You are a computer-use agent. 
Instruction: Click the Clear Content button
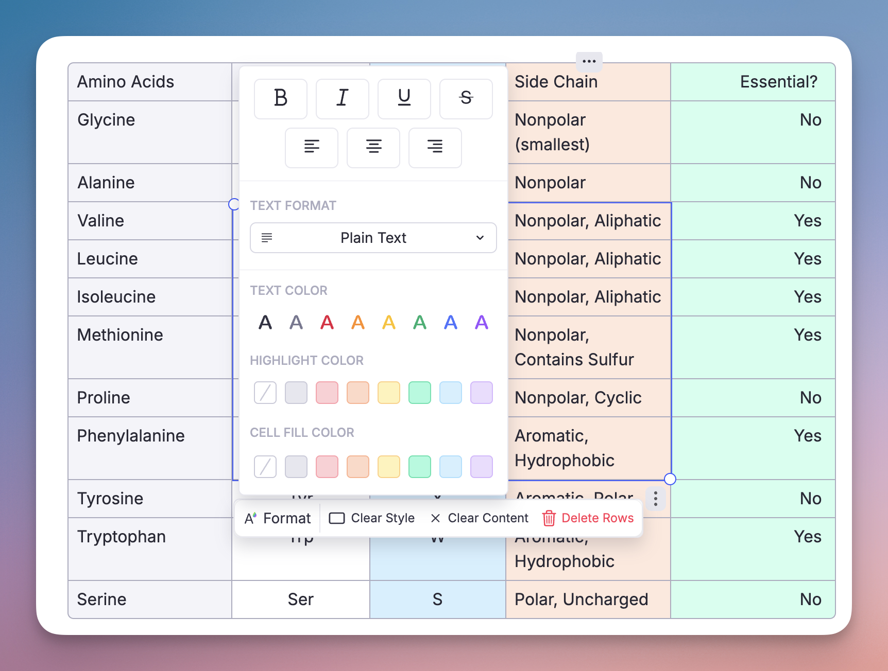[480, 518]
